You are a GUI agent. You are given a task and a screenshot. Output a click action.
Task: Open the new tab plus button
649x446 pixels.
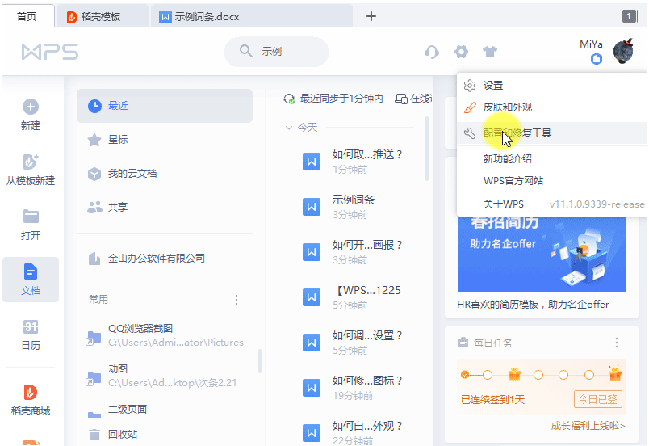(x=371, y=16)
